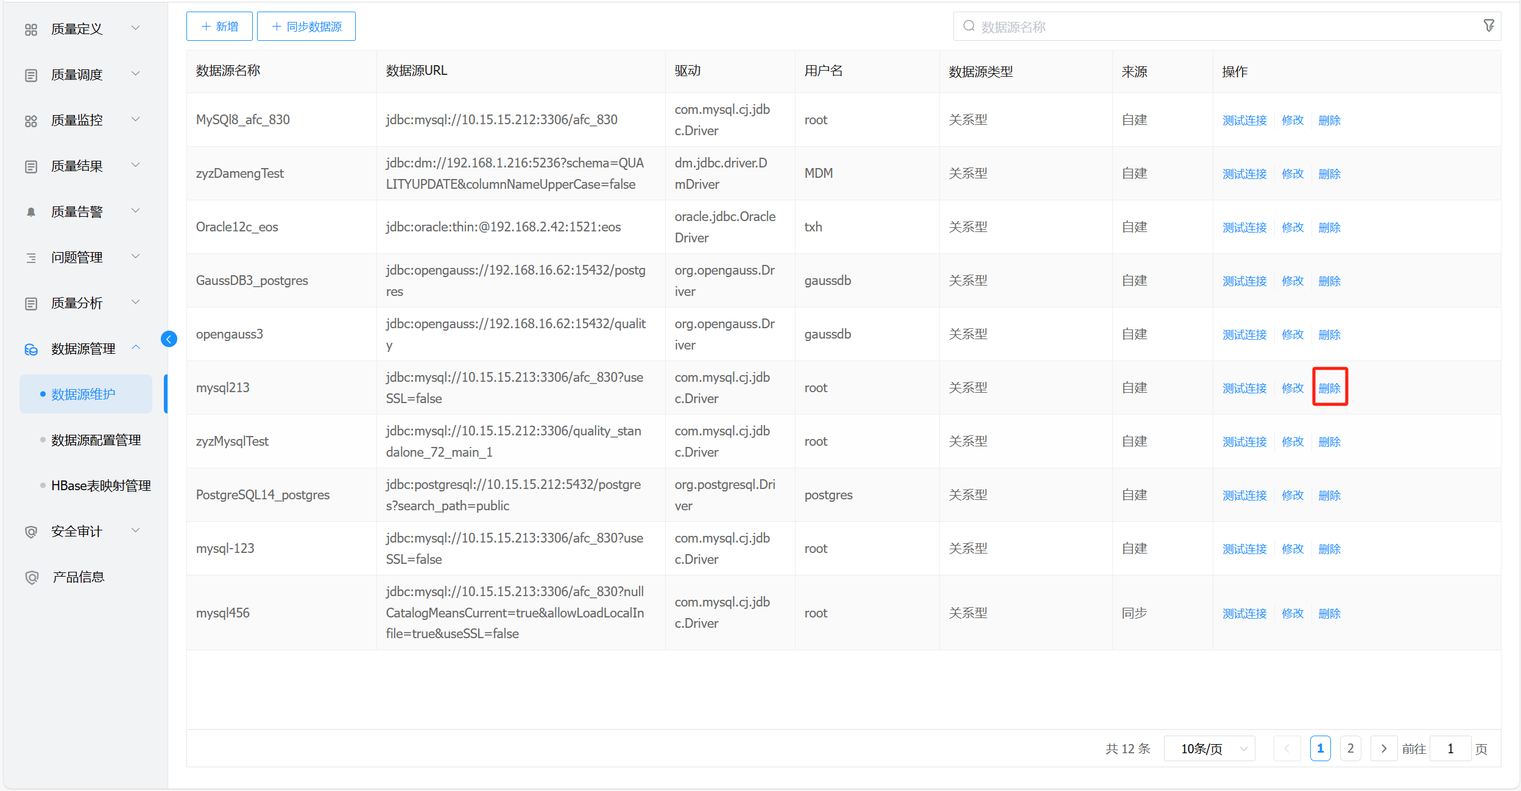The image size is (1521, 791).
Task: Click the 安全审计 shield icon
Action: (x=31, y=532)
